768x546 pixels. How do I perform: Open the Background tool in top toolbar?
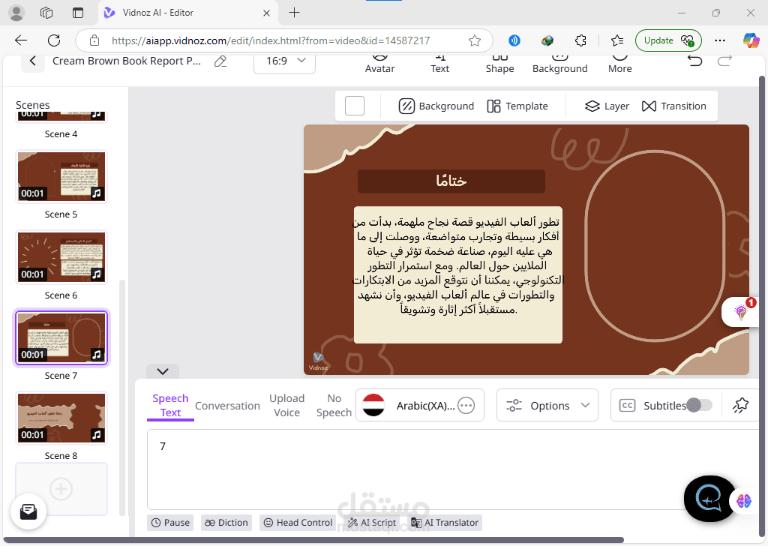[x=559, y=64]
